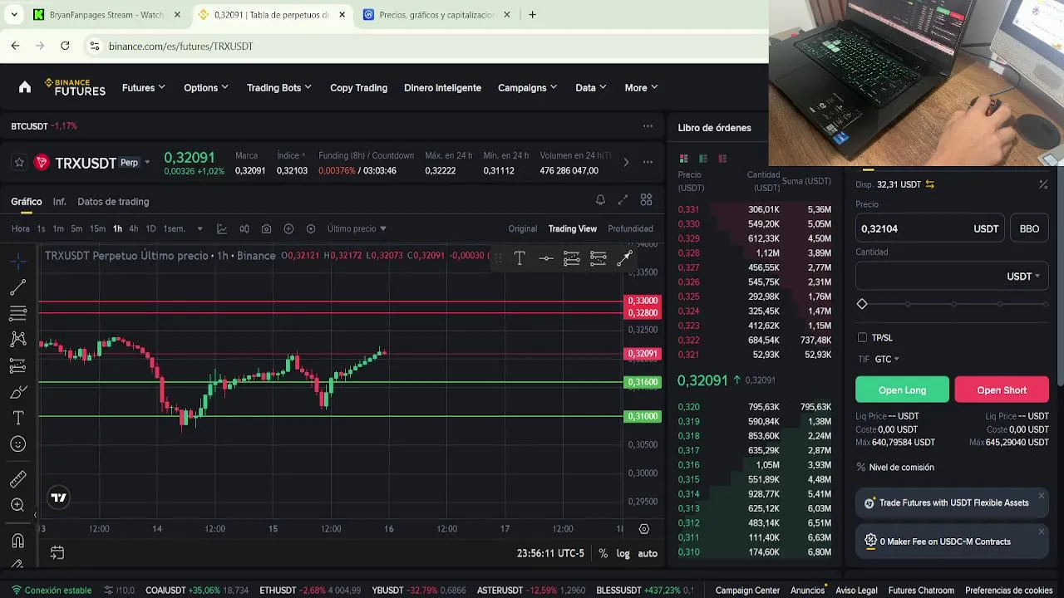Click the quantity percentage slider handle
The width and height of the screenshot is (1064, 598).
click(x=862, y=304)
